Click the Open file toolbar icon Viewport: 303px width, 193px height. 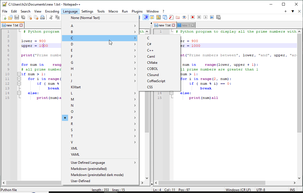point(10,17)
